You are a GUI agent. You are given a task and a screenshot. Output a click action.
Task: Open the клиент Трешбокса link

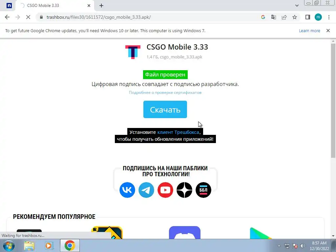tap(178, 132)
